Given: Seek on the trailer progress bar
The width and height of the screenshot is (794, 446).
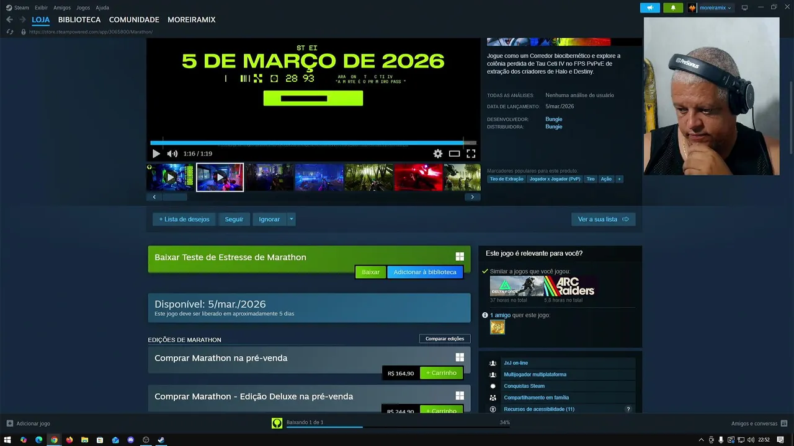Looking at the screenshot, I should coord(313,142).
